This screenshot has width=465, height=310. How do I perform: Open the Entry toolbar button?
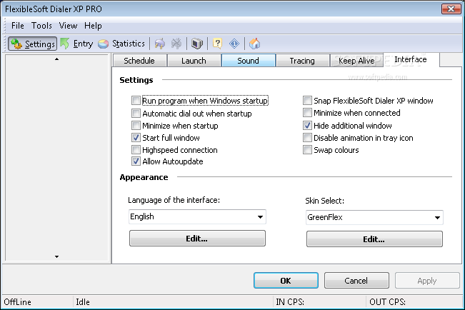[77, 44]
